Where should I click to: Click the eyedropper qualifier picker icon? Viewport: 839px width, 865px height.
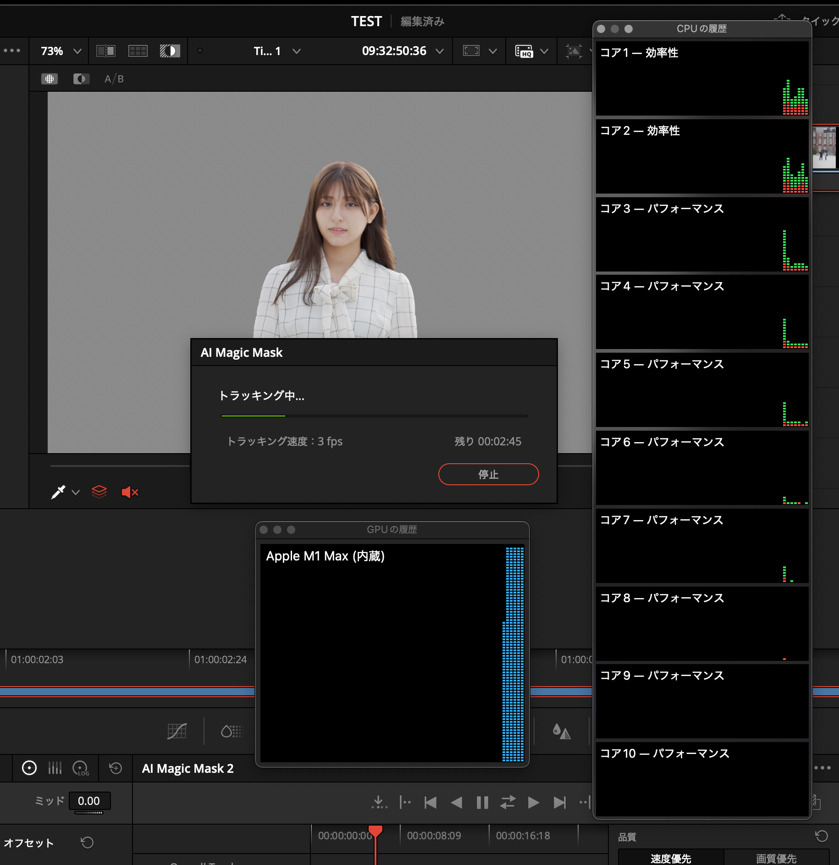pos(58,492)
